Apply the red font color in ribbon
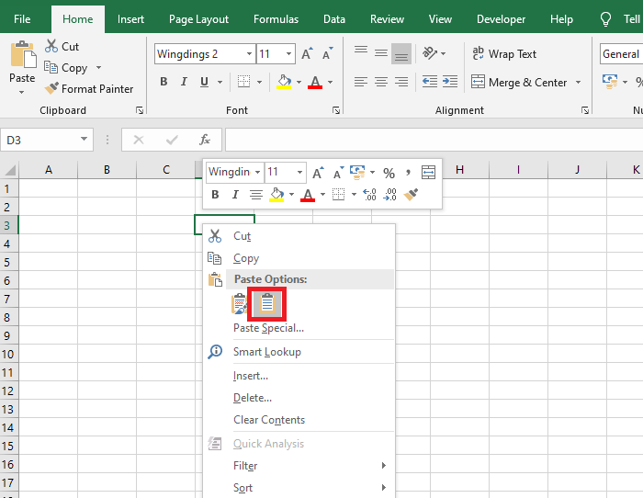Image resolution: width=643 pixels, height=498 pixels. coord(315,82)
